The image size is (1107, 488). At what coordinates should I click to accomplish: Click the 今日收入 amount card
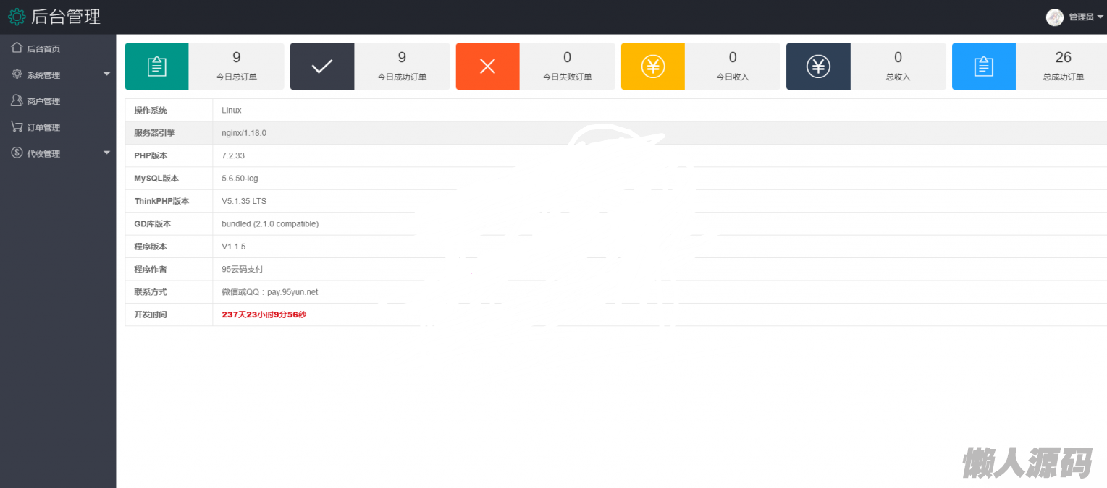pyautogui.click(x=733, y=67)
